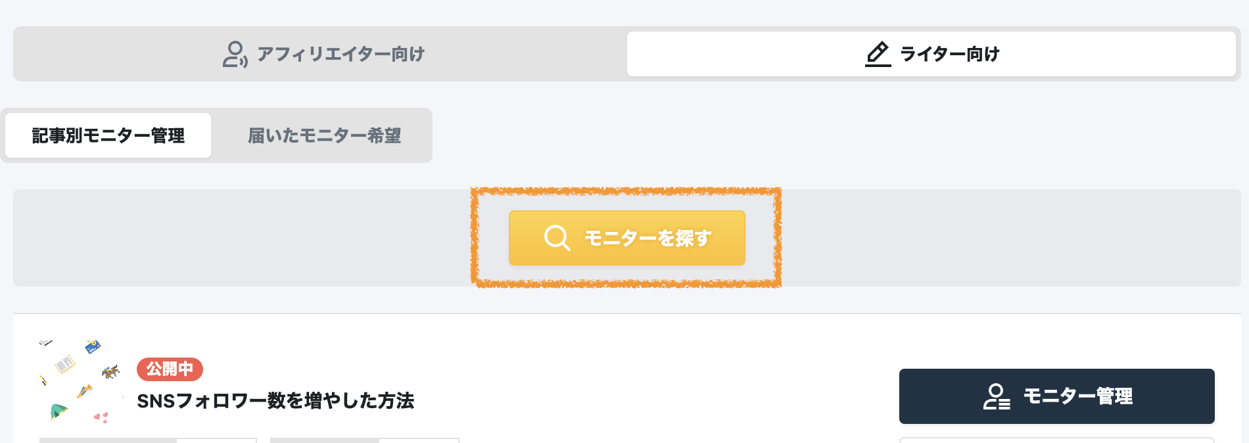
Task: Open the article SNSフォロワー数を増やした方法
Action: 276,400
